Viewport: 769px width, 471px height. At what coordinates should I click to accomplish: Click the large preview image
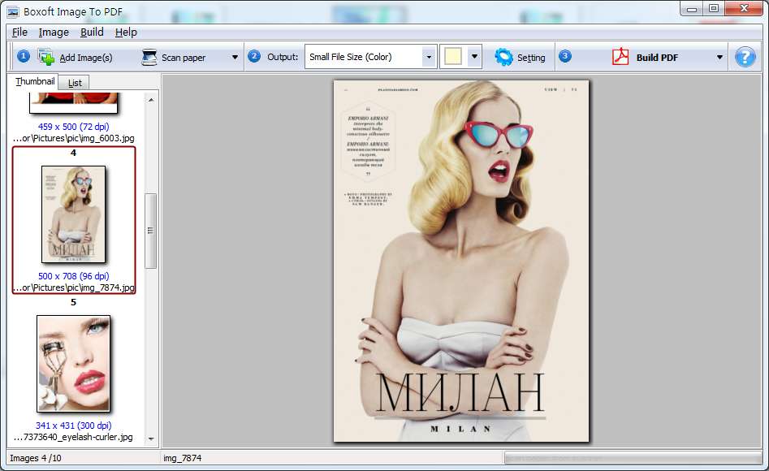[461, 261]
